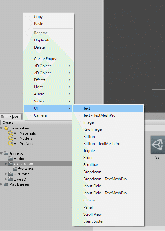
Task: Choose Paste in the context menu
Action: 49,24
